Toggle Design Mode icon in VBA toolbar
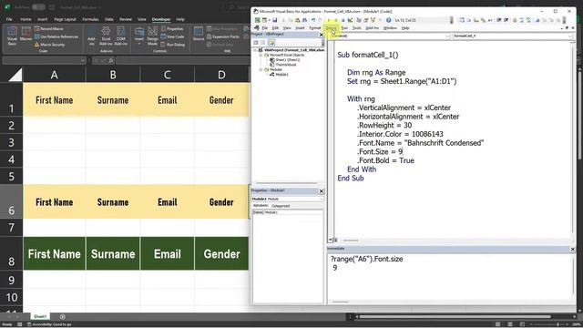 click(x=350, y=20)
